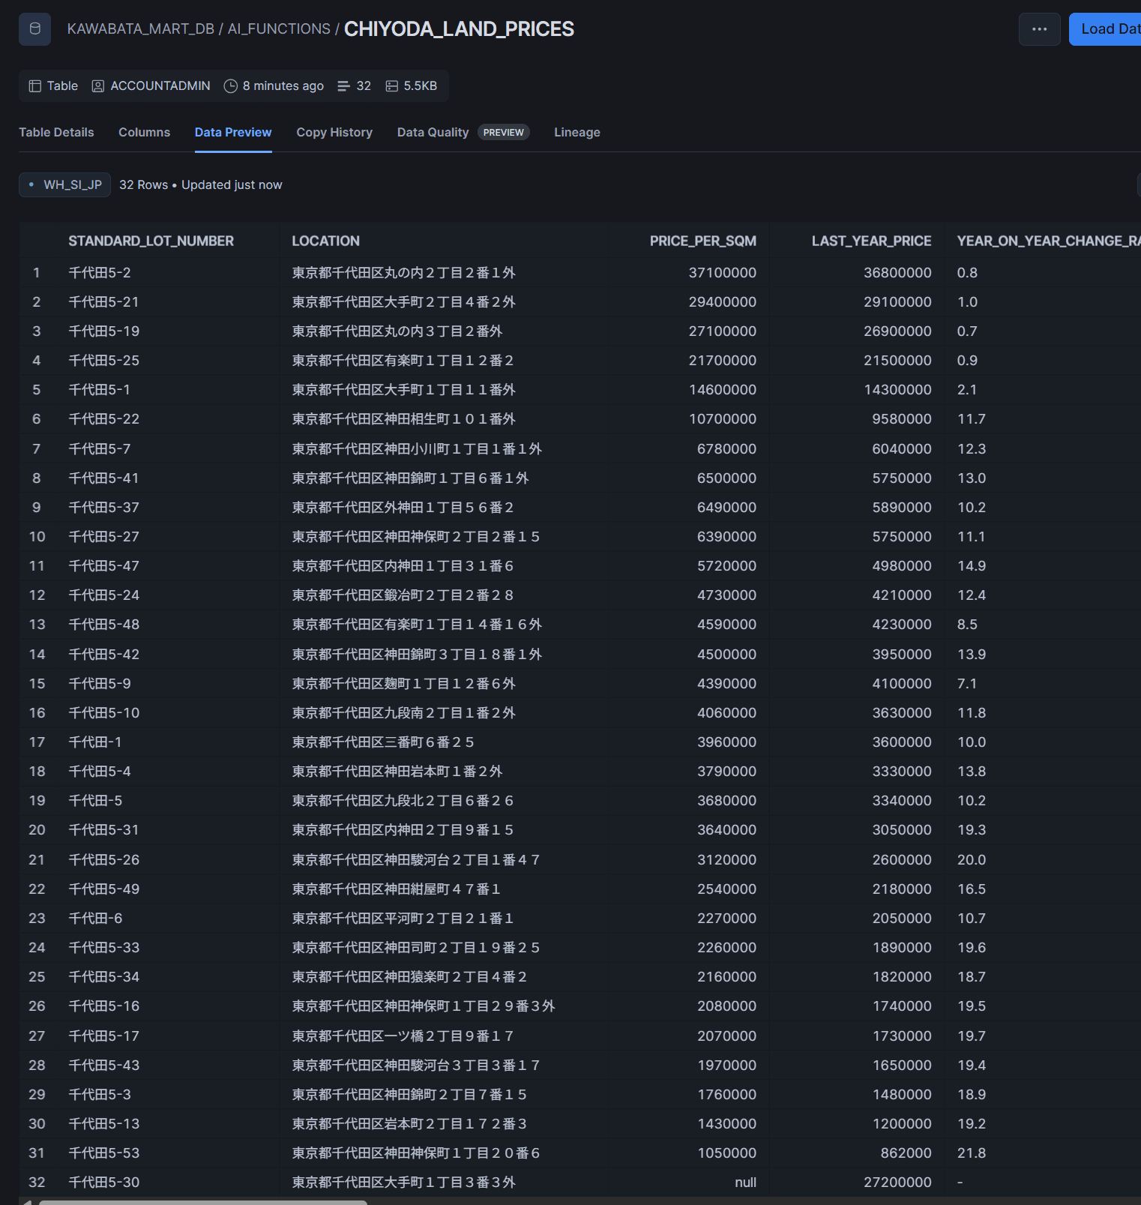This screenshot has width=1141, height=1205.
Task: Select cell 千代田-5 in row 19
Action: 95,800
